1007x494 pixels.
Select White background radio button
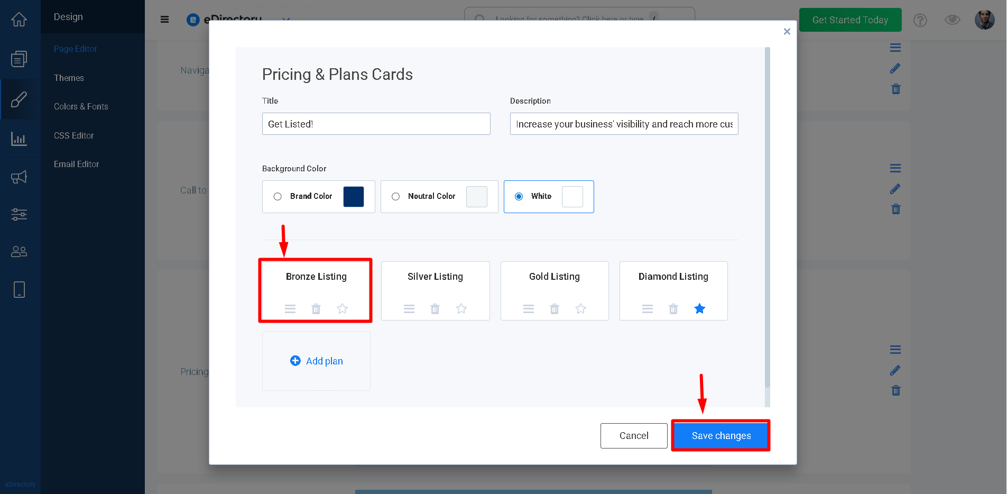tap(519, 197)
